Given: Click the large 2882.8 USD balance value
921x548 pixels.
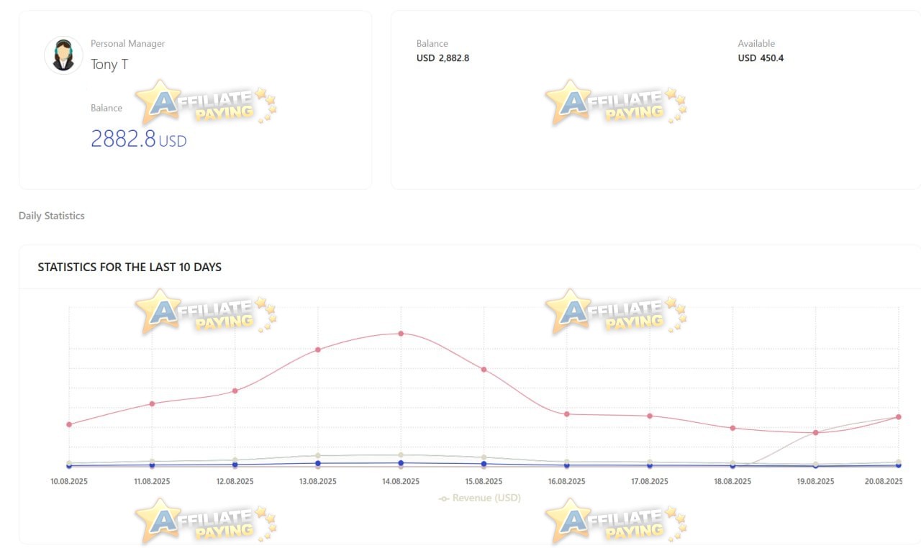Looking at the screenshot, I should [x=138, y=138].
